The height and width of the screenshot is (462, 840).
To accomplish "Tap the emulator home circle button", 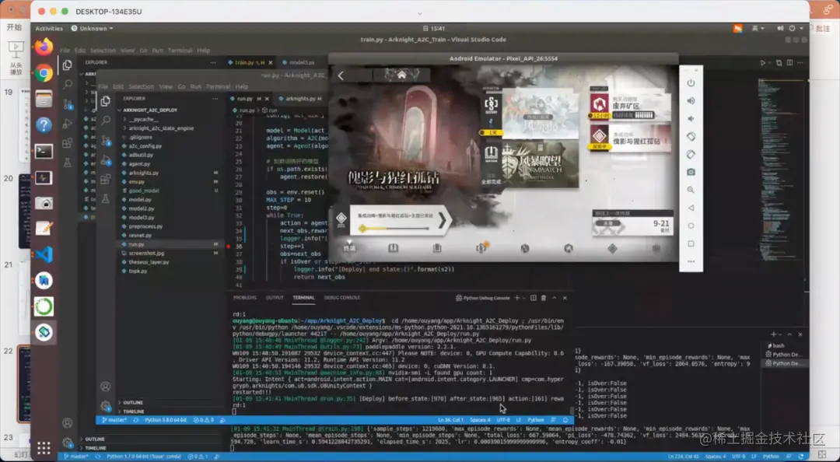I will pyautogui.click(x=691, y=226).
